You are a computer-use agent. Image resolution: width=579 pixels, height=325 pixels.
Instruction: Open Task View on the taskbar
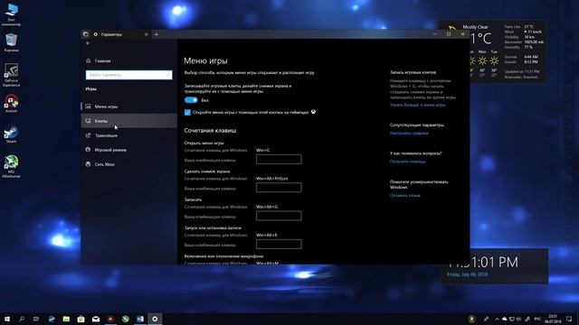coord(36,319)
